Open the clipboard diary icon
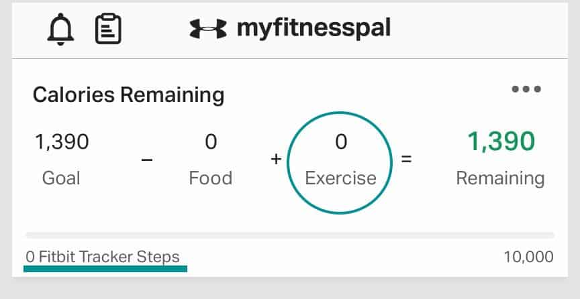This screenshot has width=580, height=299. [108, 29]
